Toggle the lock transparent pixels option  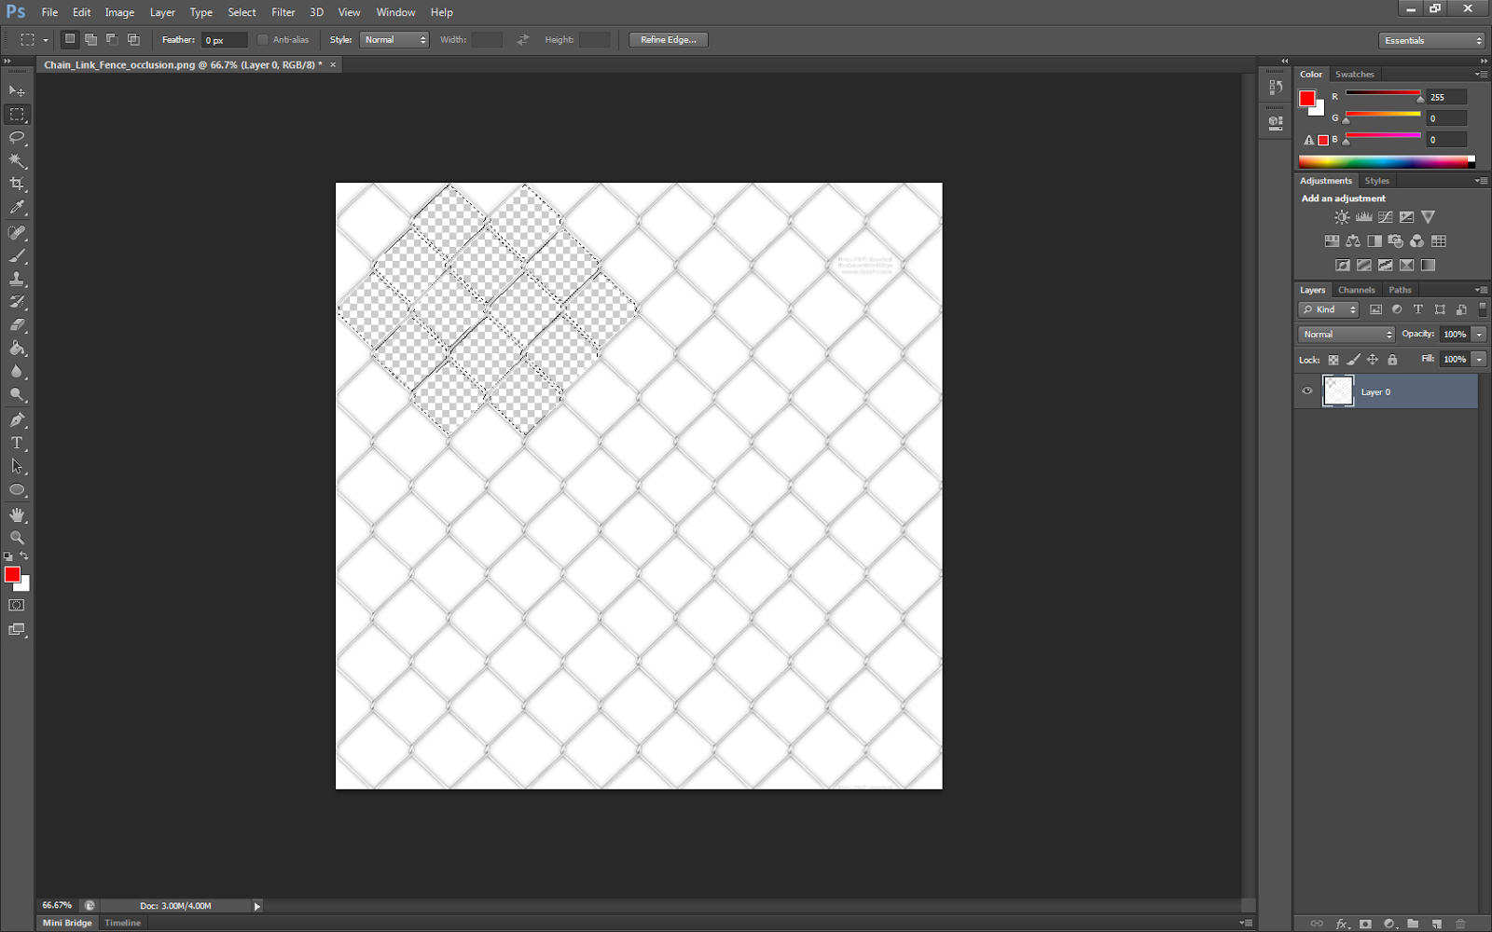point(1333,359)
